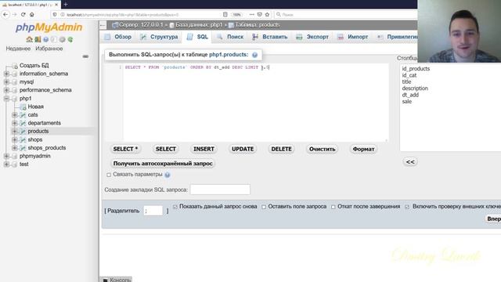This screenshot has height=282, width=501.
Task: Toggle foreign key check checkbox
Action: point(407,207)
